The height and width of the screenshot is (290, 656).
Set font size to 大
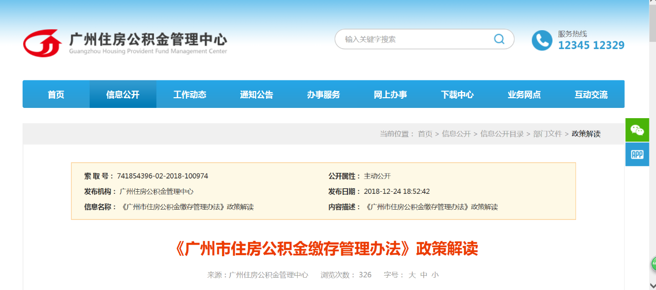(x=412, y=275)
